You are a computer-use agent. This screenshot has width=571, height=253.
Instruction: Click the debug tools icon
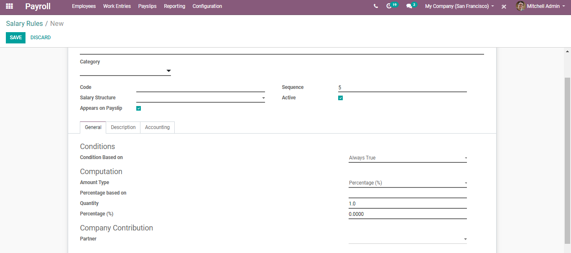504,7
